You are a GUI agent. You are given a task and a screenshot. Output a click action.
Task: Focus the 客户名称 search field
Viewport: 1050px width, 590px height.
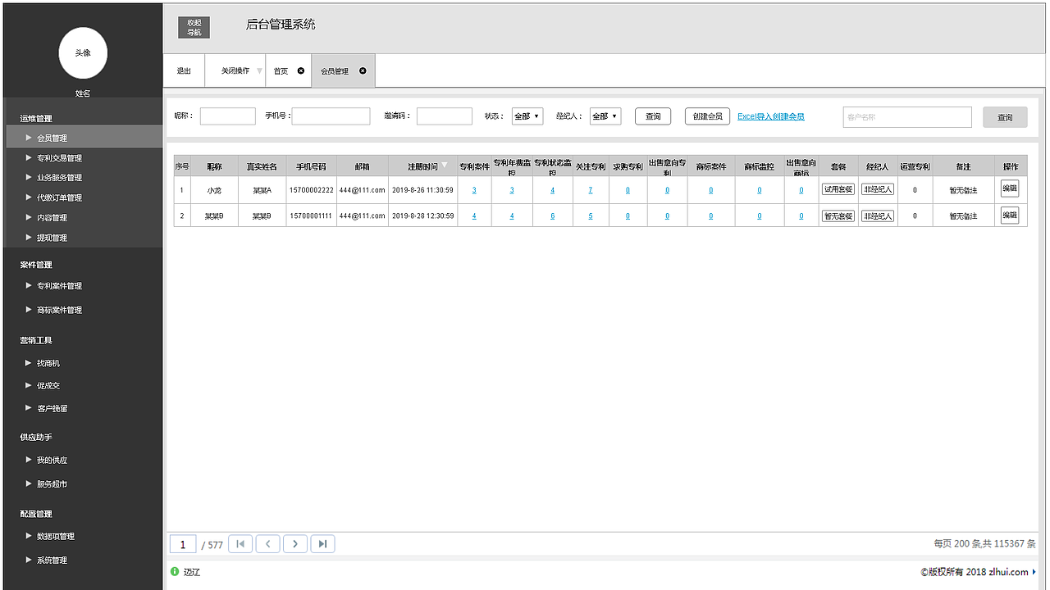click(x=907, y=117)
